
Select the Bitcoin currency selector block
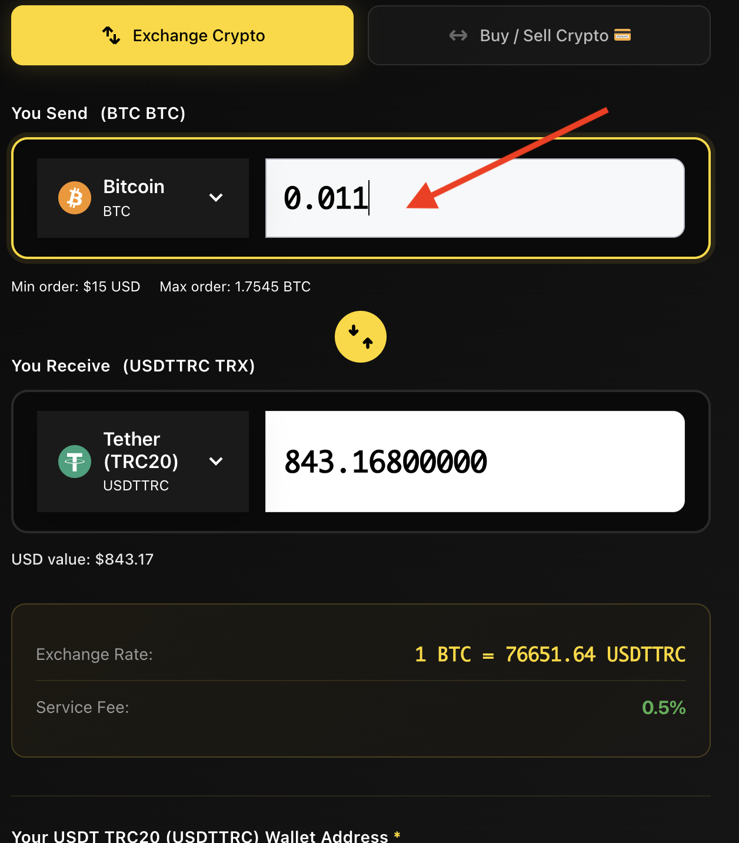click(142, 198)
